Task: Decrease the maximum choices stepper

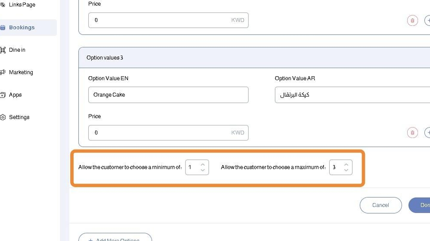Action: pyautogui.click(x=346, y=170)
